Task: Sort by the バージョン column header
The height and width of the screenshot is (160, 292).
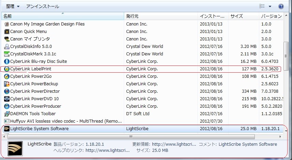Action: tap(271, 16)
